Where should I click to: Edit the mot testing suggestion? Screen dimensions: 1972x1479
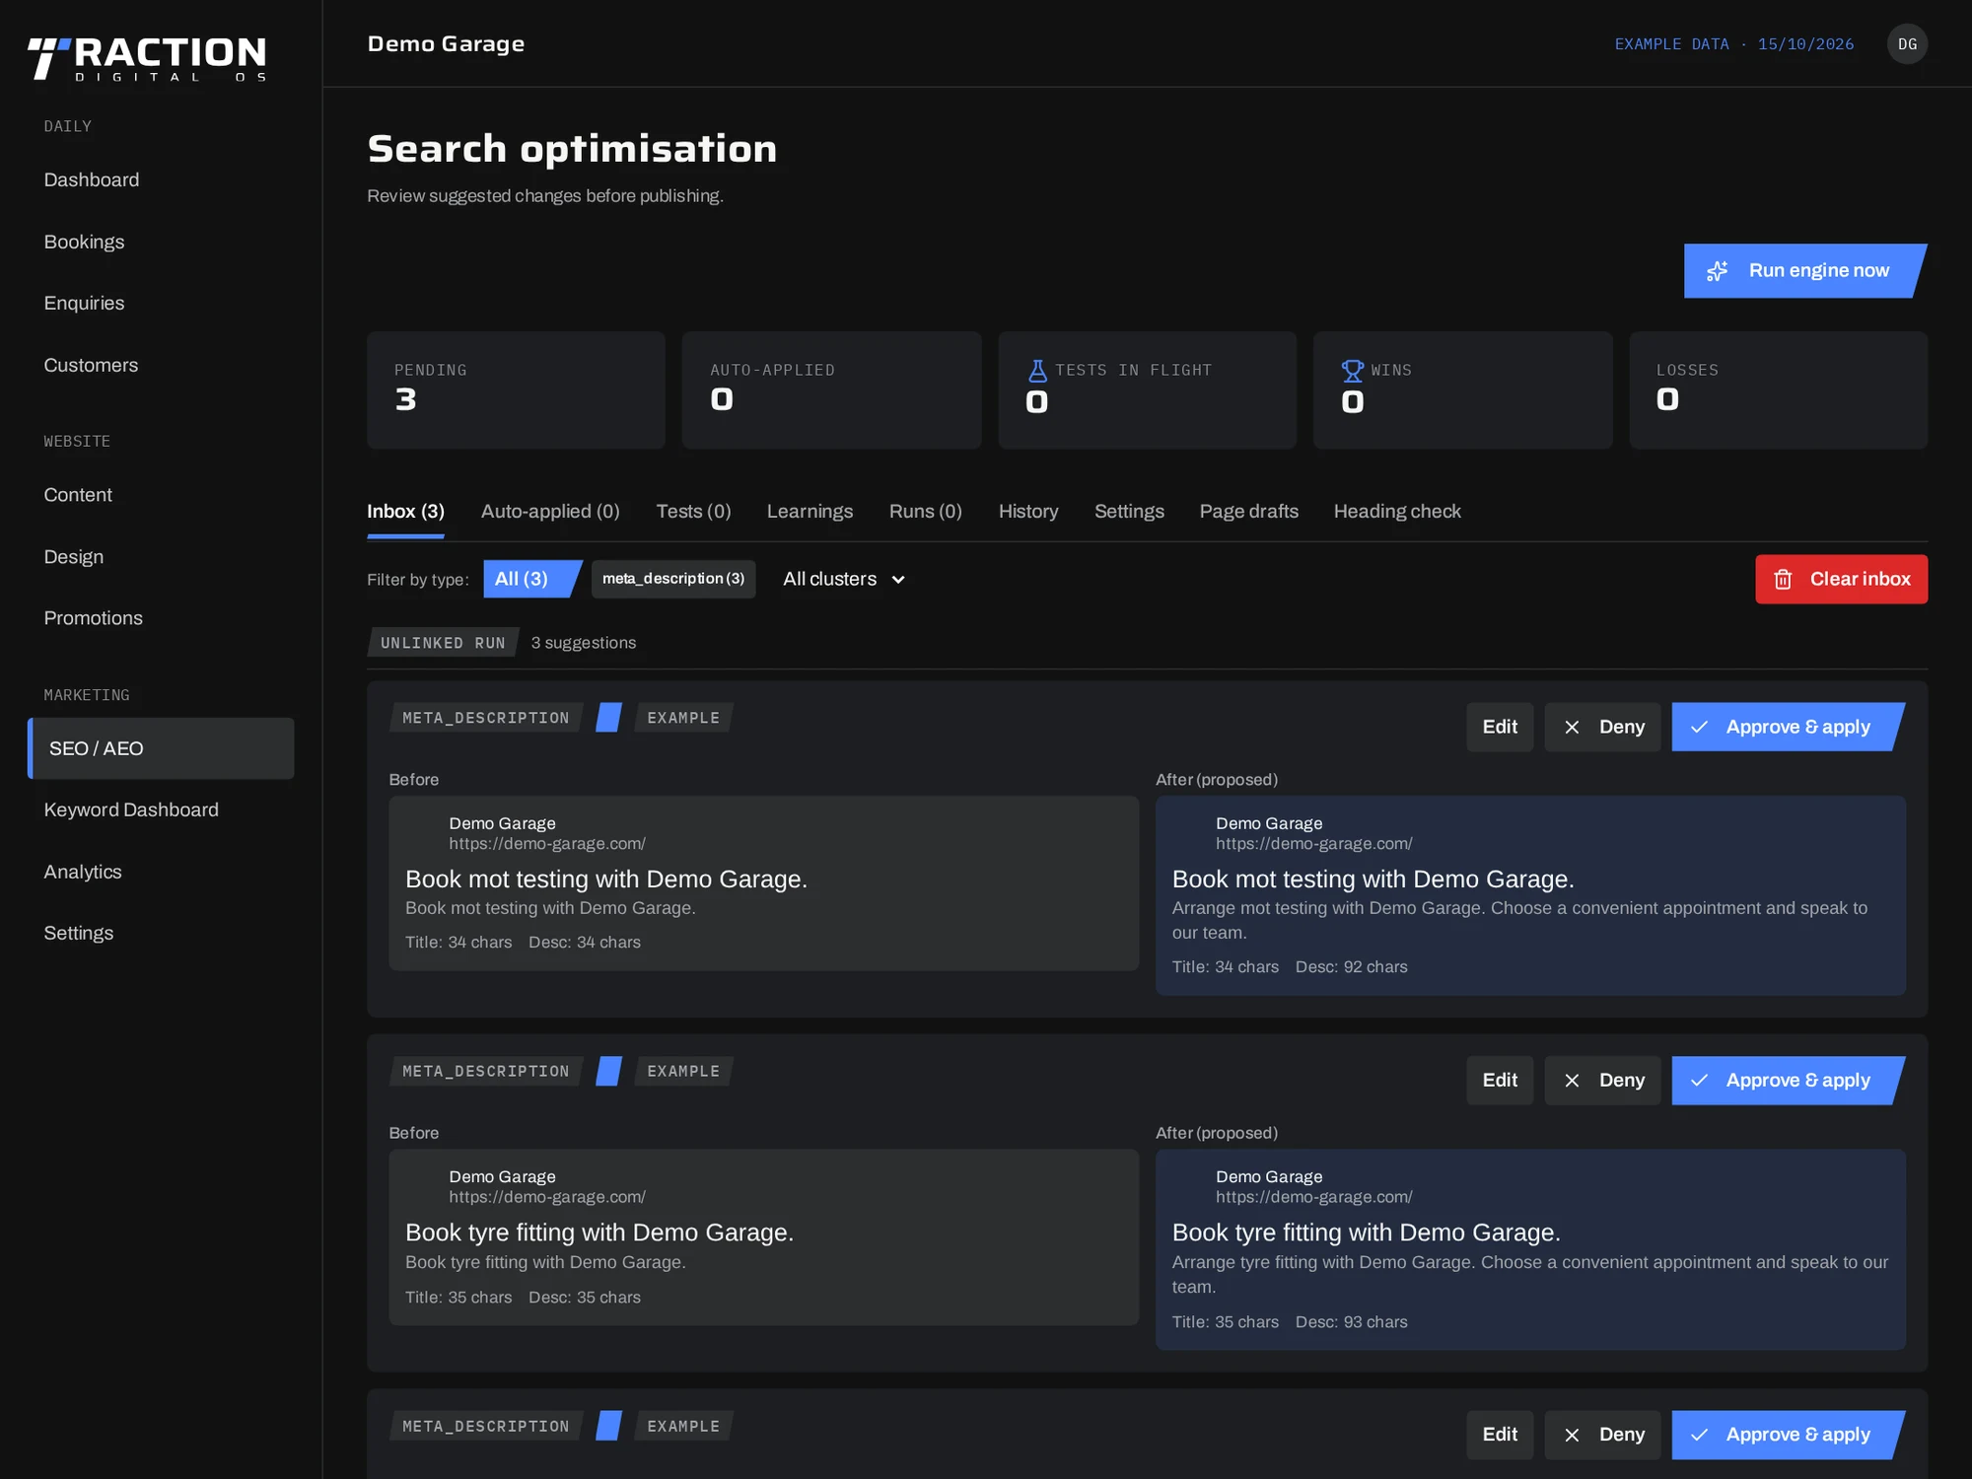pos(1500,728)
